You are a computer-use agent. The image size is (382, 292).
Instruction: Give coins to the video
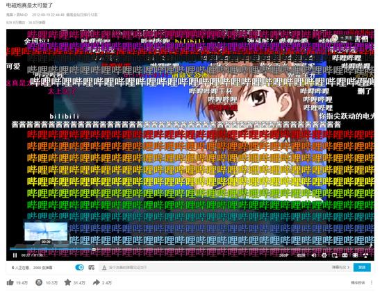[39, 282]
